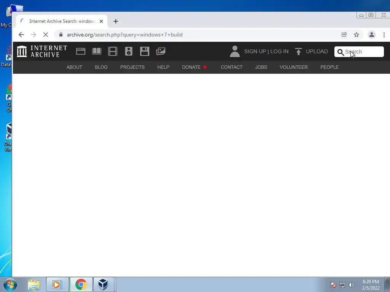The image size is (390, 292).
Task: Share this page from the address bar
Action: coord(344,35)
